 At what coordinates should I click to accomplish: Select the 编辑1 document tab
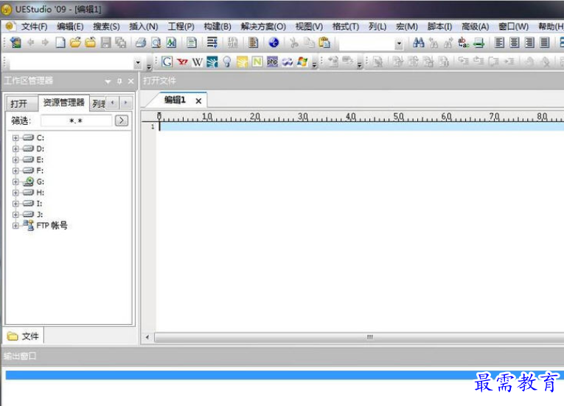[x=175, y=100]
